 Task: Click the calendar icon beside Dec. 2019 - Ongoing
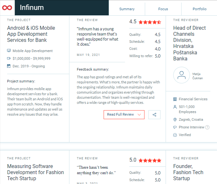9,66
